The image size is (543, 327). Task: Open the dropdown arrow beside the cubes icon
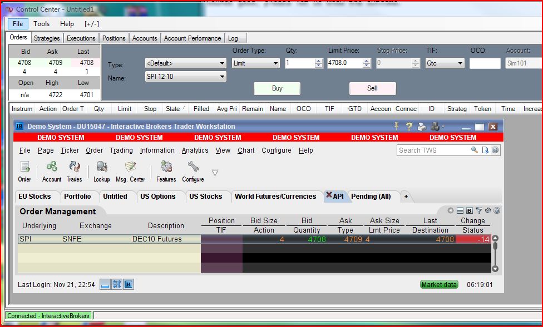pos(443,127)
